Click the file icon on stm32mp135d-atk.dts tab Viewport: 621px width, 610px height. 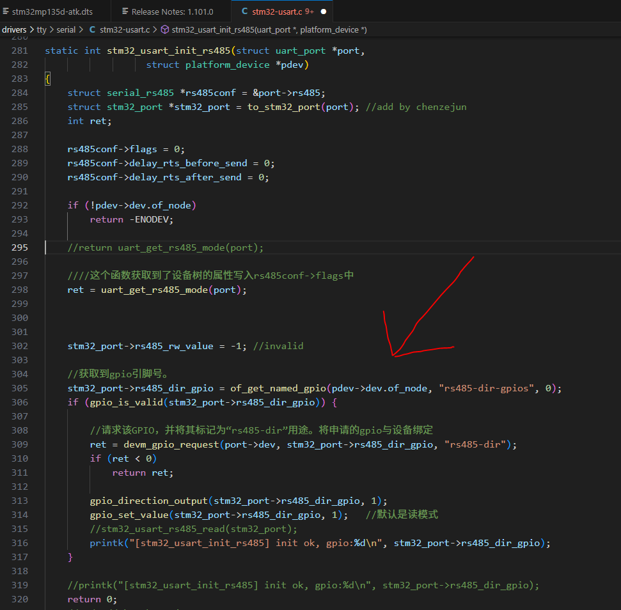(6, 12)
